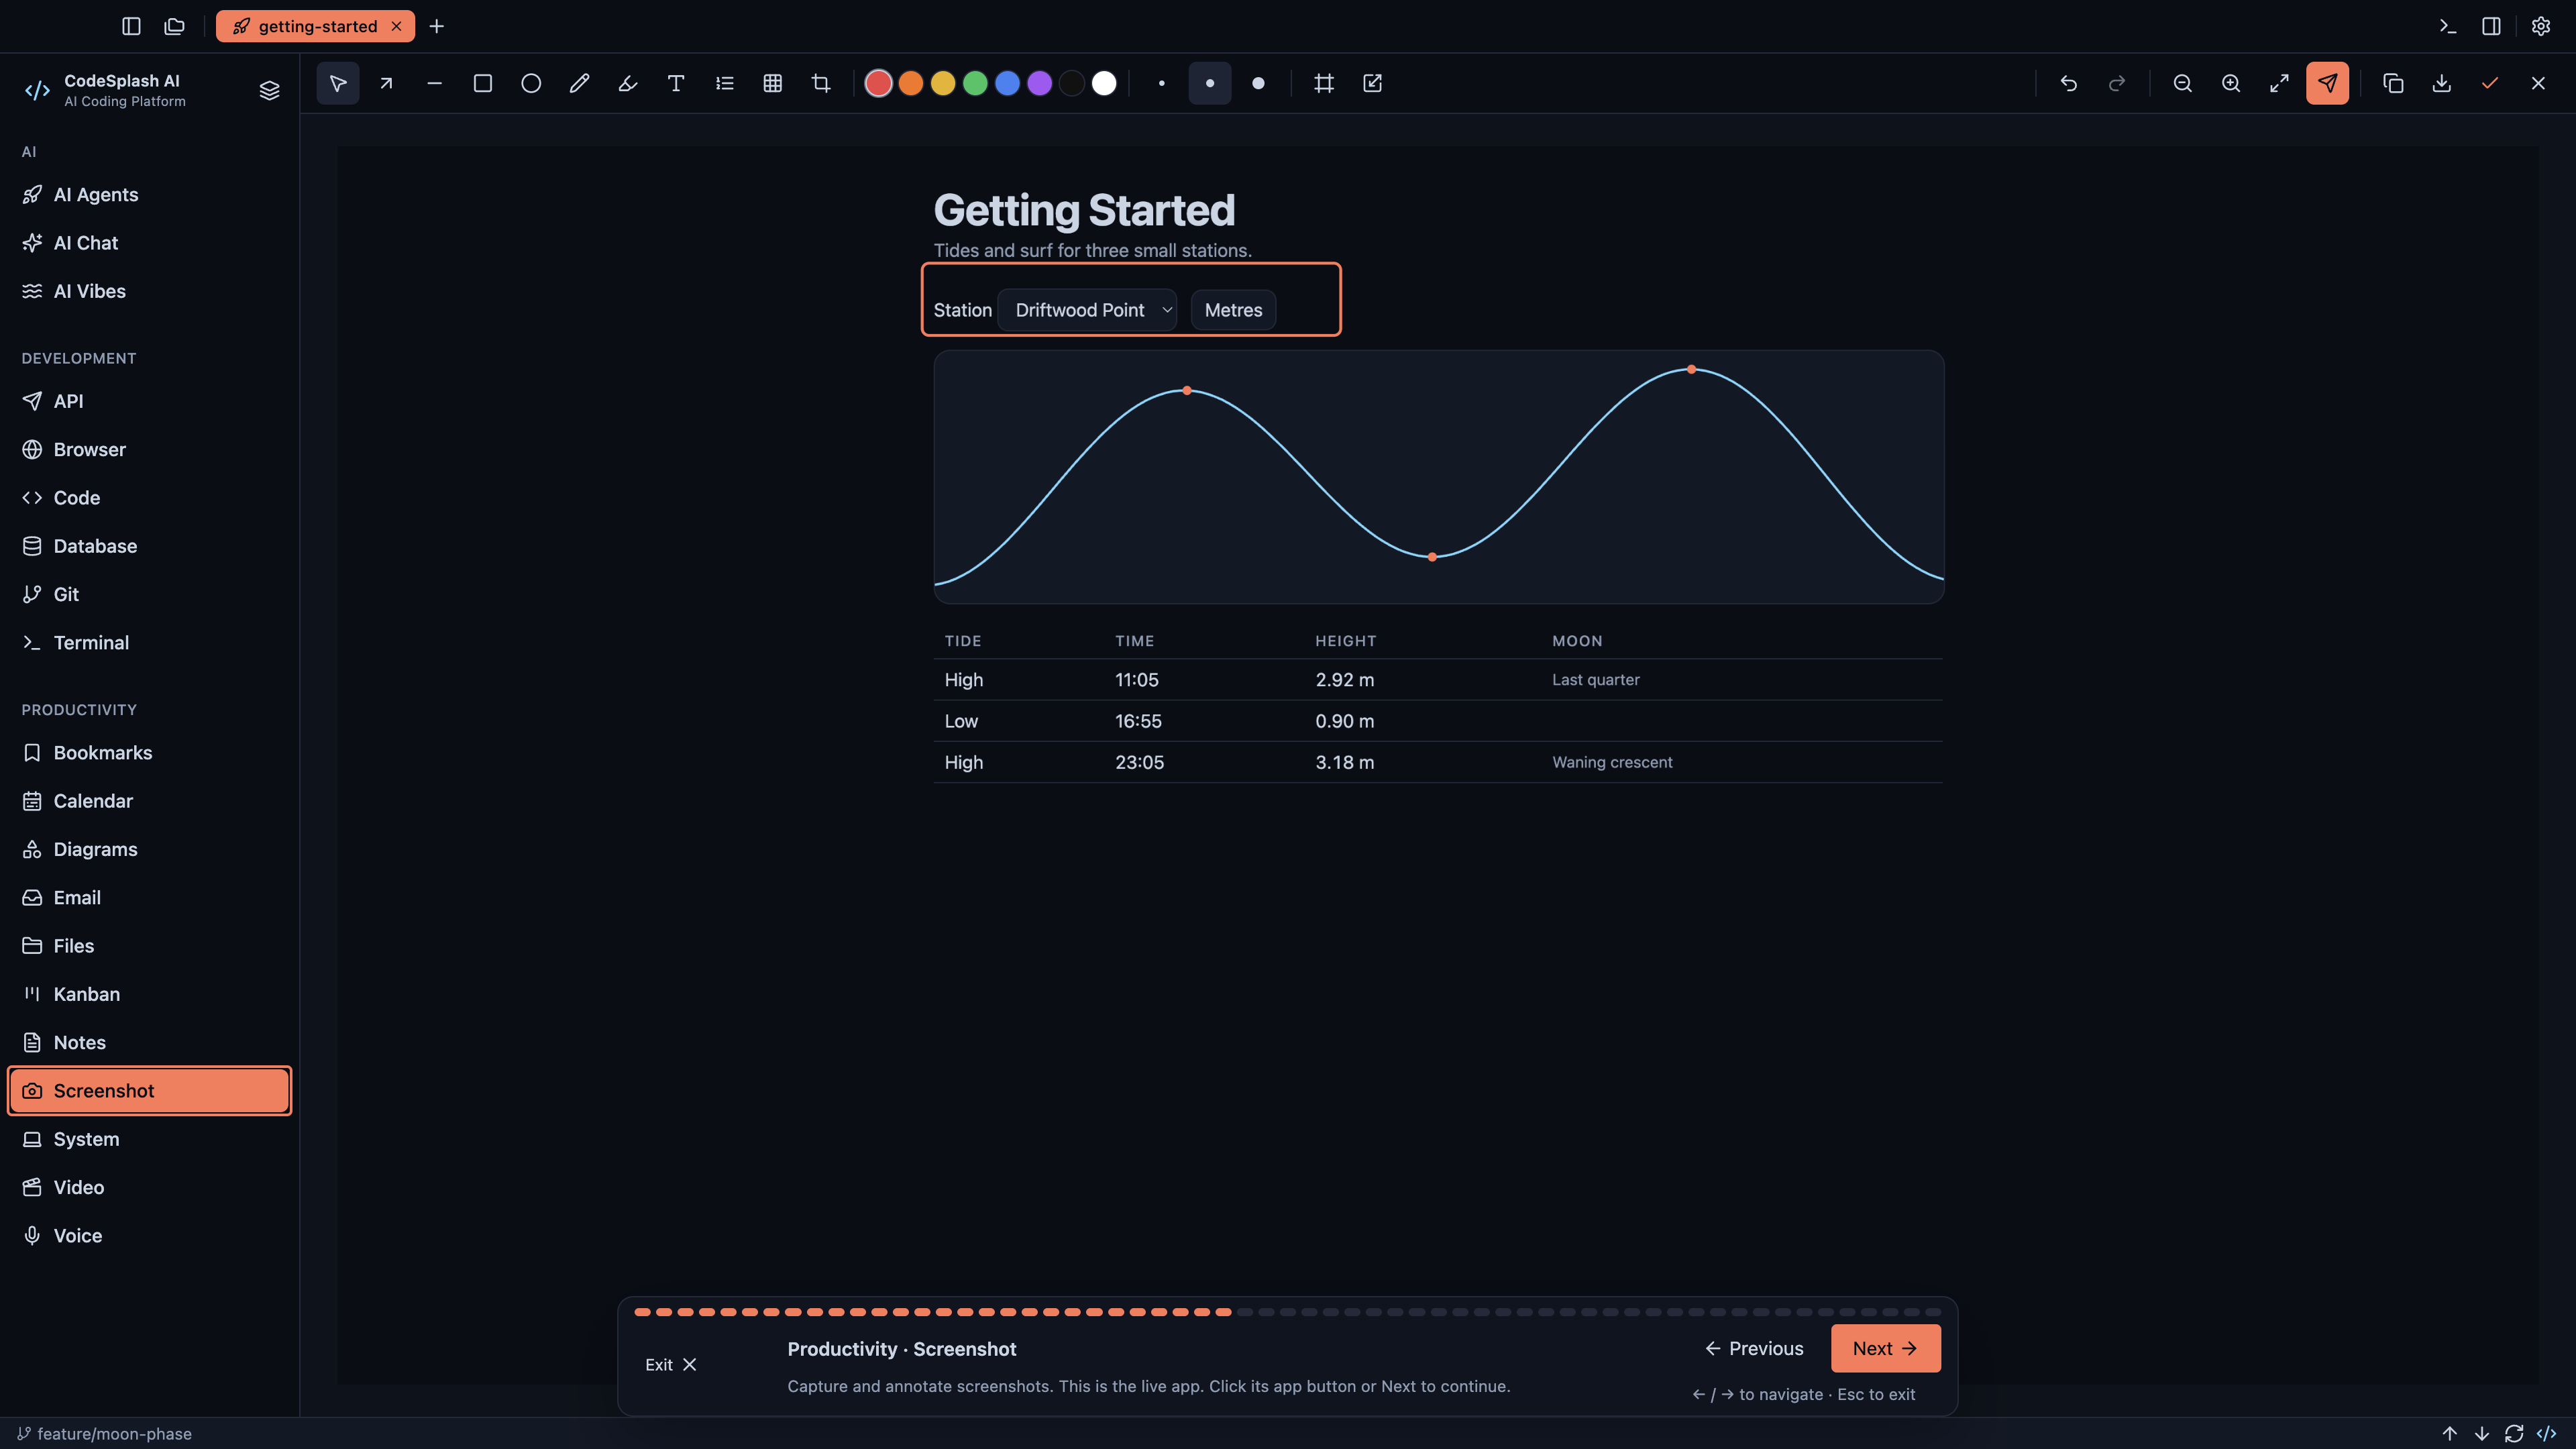Select Screenshot in the sidebar
Image resolution: width=2576 pixels, height=1449 pixels.
[150, 1091]
